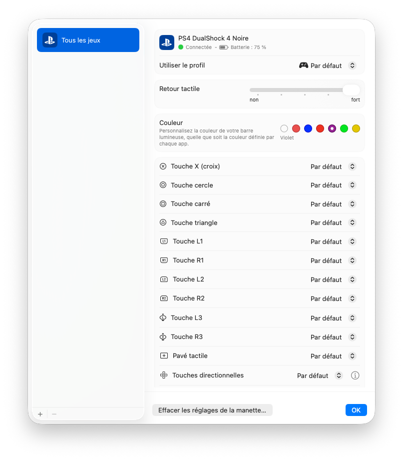Click the Retour tactile slider knob
The width and height of the screenshot is (403, 461).
point(351,90)
